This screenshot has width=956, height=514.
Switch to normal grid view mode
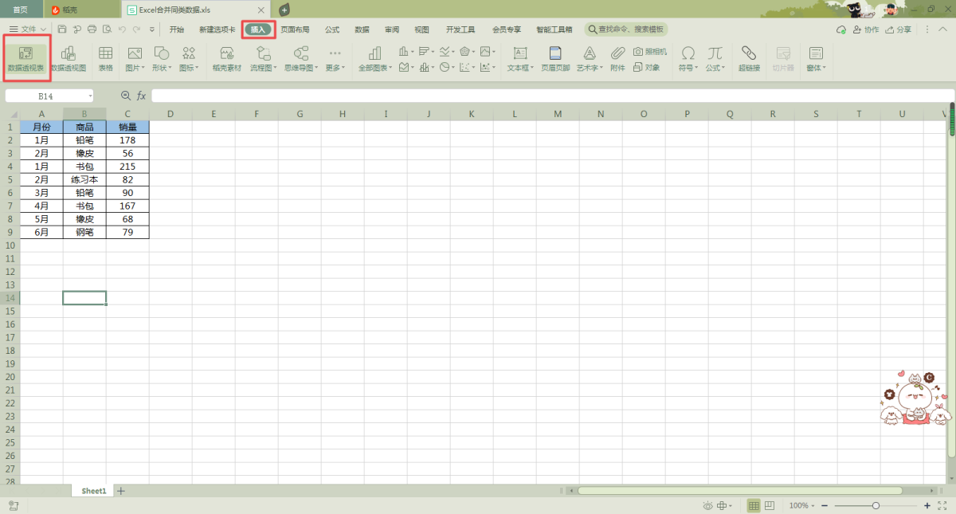[754, 506]
